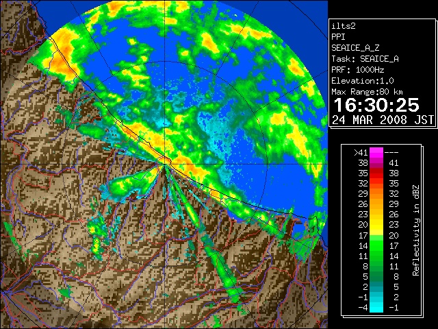Click the radar center at crosshair intersection

coord(165,164)
